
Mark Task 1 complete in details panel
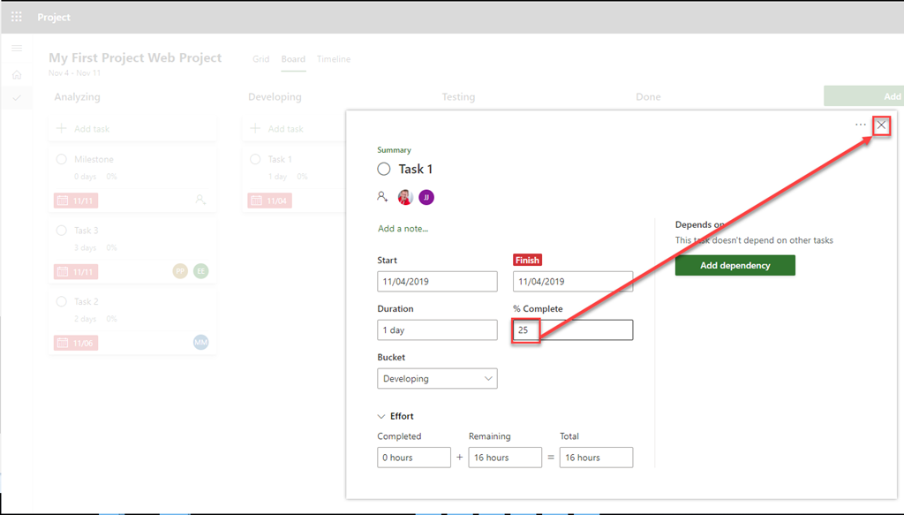coord(384,170)
